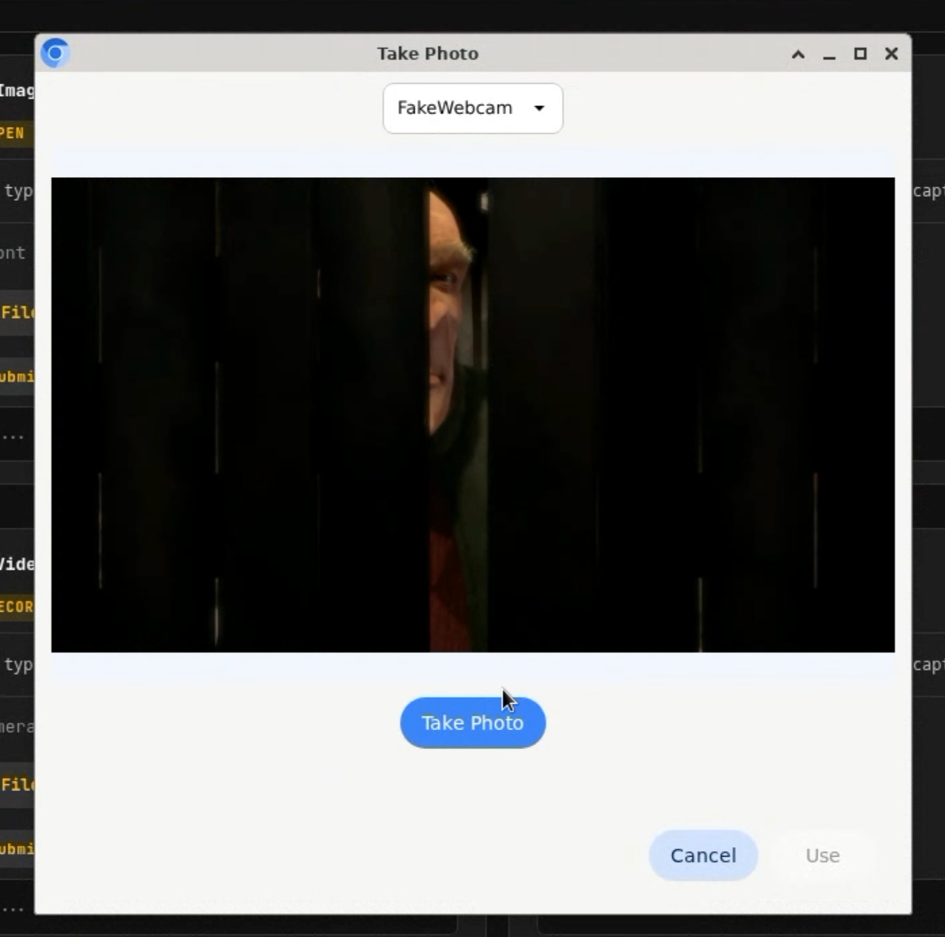Click the Chromium icon in the title bar
Screen dimensions: 945x937
coord(55,53)
